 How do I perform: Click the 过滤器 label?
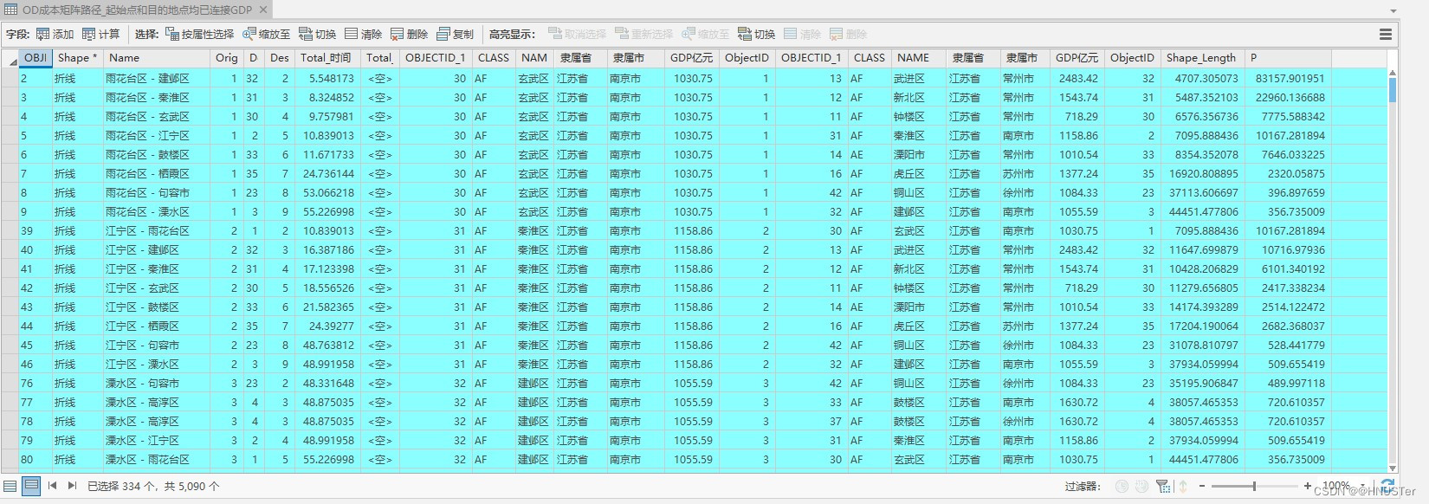pos(1083,487)
